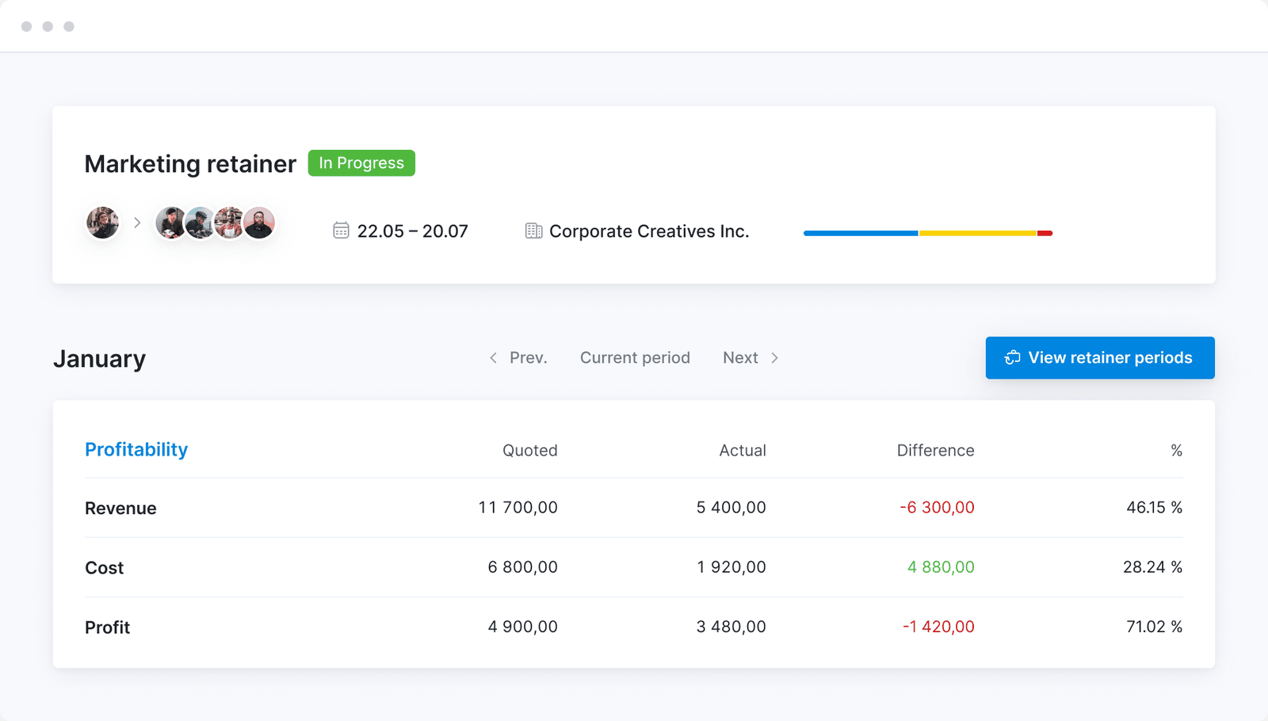Screen dimensions: 1268x721
Task: Open Corporate Creatives Inc. client name
Action: [x=649, y=231]
